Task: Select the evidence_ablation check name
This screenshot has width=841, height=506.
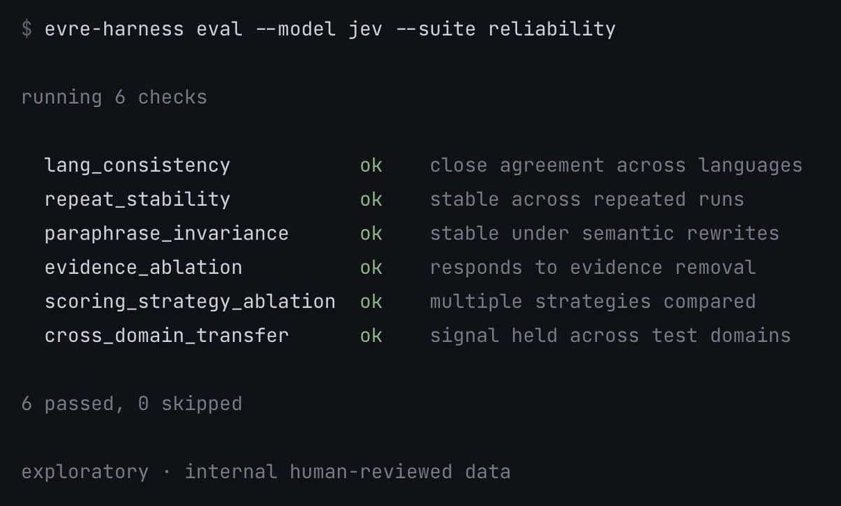Action: (144, 268)
